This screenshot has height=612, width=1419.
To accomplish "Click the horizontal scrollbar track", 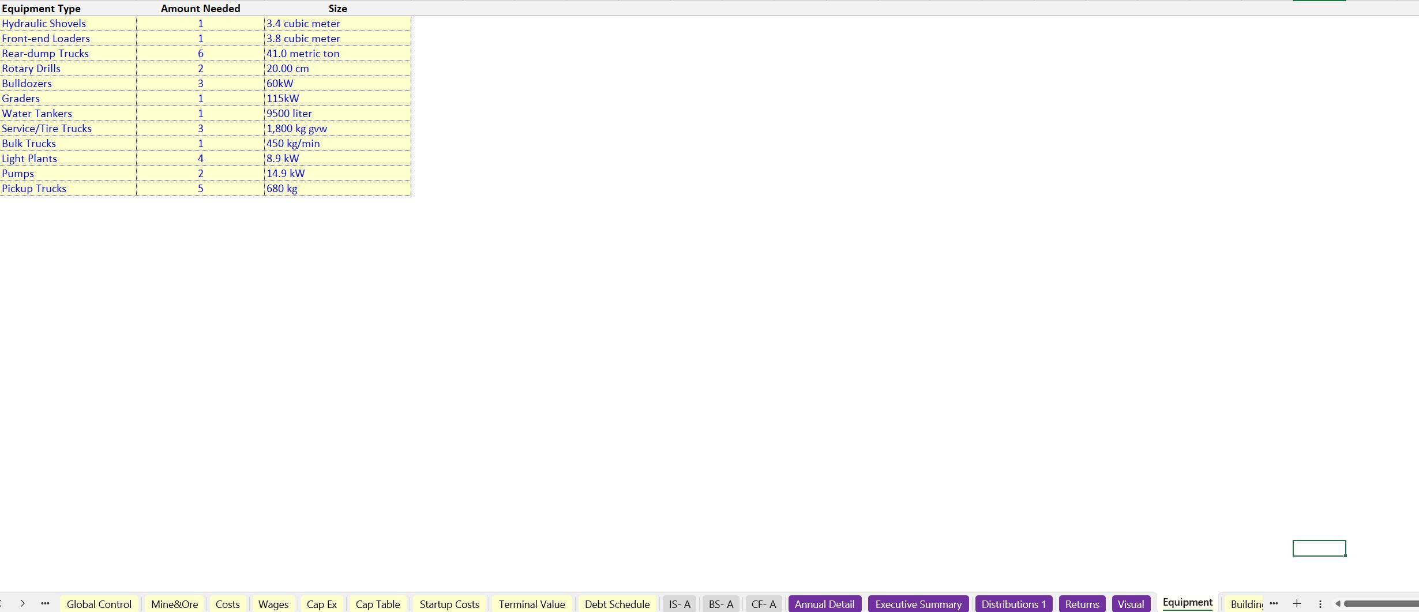I will 1384,603.
